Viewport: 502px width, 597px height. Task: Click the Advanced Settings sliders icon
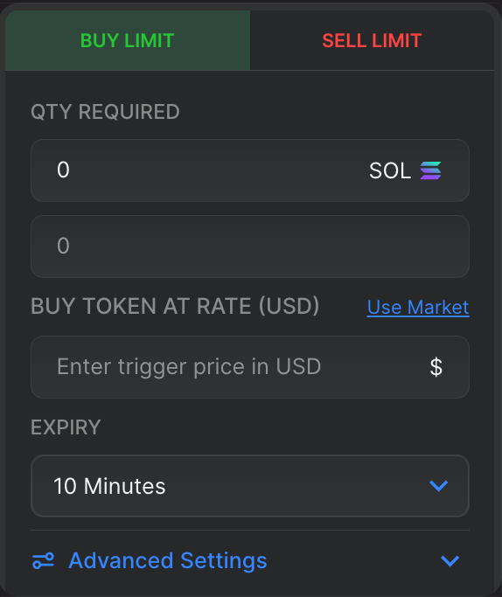(x=43, y=561)
